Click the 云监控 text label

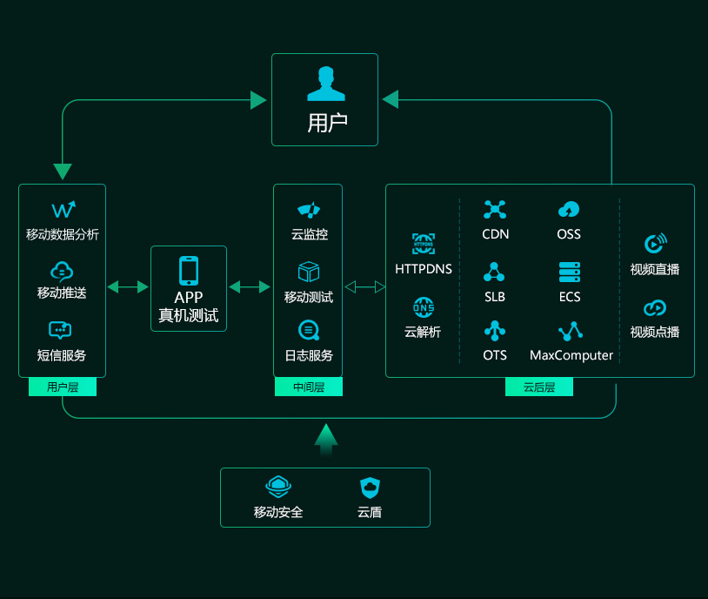(310, 234)
